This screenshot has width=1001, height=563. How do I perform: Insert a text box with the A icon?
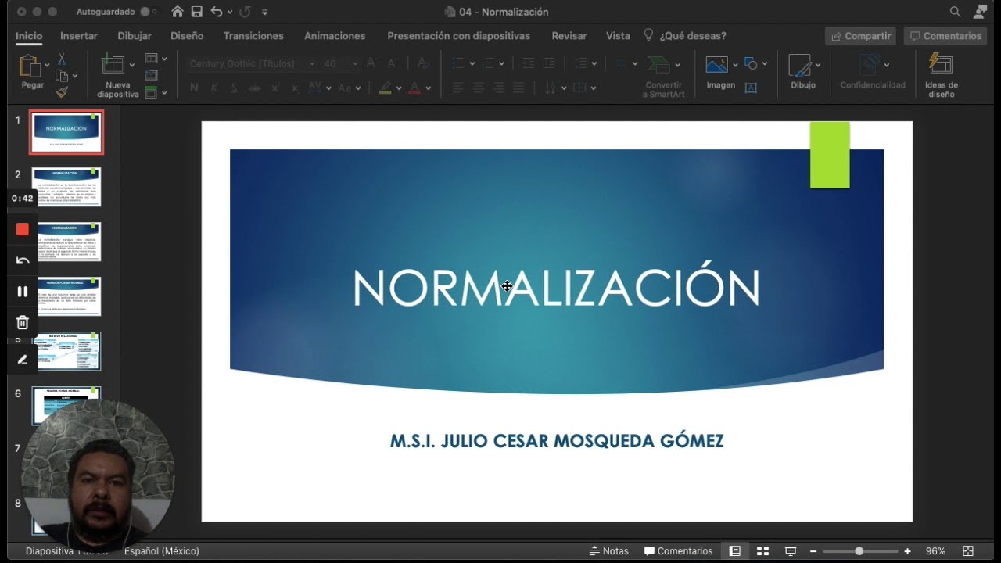(x=751, y=88)
